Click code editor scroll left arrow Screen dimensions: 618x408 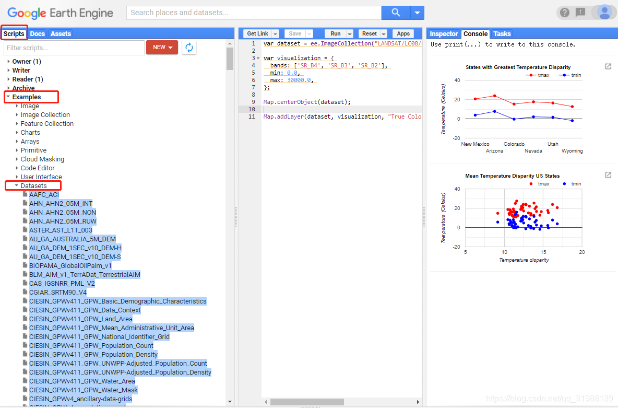click(x=266, y=402)
